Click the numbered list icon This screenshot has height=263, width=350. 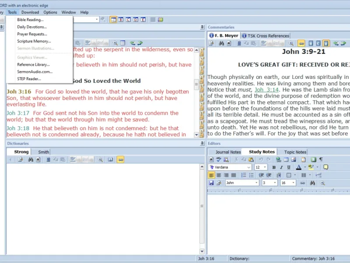coord(244,175)
